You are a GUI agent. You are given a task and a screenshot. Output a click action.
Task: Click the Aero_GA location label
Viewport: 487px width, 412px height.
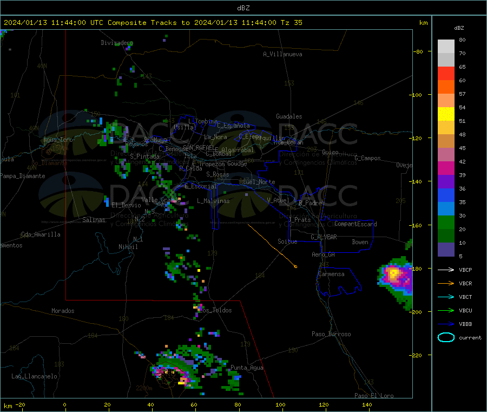click(324, 254)
